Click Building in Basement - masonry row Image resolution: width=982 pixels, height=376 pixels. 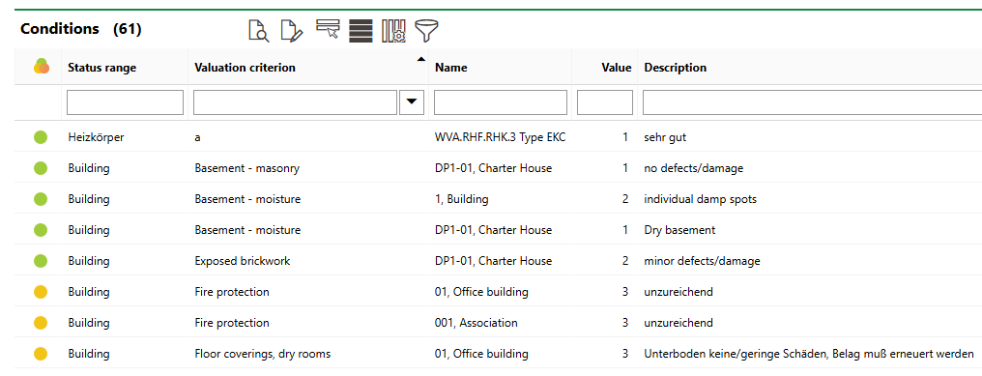(x=89, y=168)
